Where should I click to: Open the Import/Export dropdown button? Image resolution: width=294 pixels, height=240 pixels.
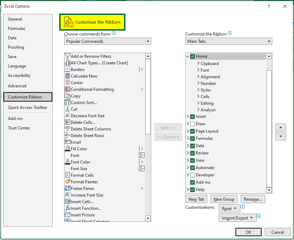[238, 218]
